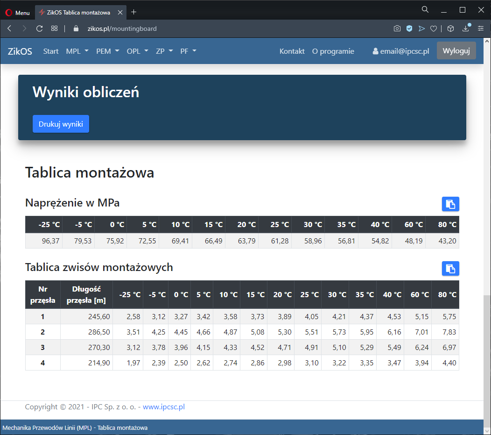The height and width of the screenshot is (435, 491).
Task: Click the browser search magnifier icon
Action: pos(425,10)
